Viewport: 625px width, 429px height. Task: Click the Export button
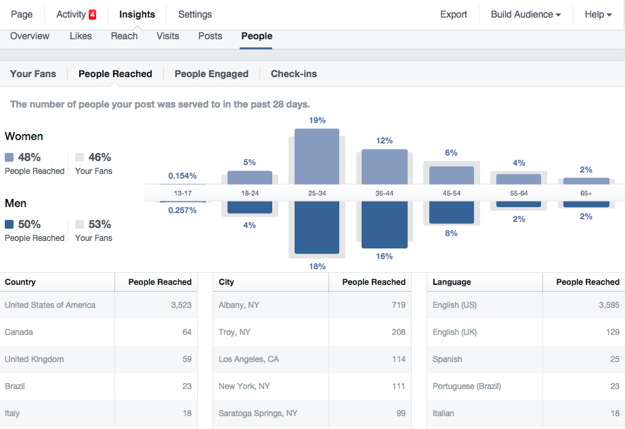click(454, 14)
